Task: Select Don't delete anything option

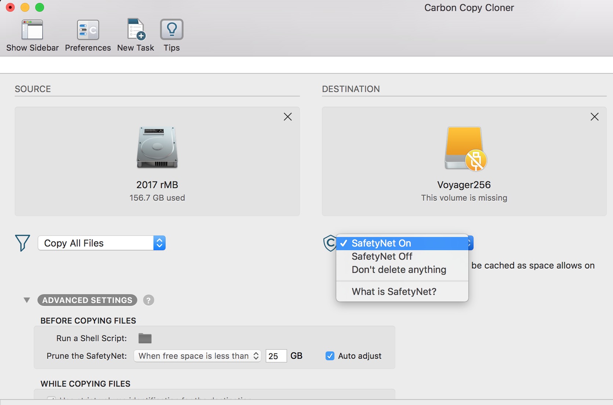Action: point(402,270)
